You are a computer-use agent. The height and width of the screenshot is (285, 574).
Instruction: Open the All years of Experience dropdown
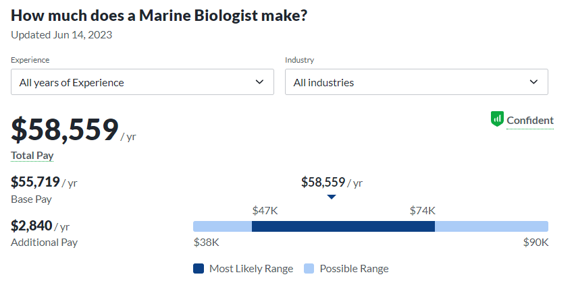142,82
